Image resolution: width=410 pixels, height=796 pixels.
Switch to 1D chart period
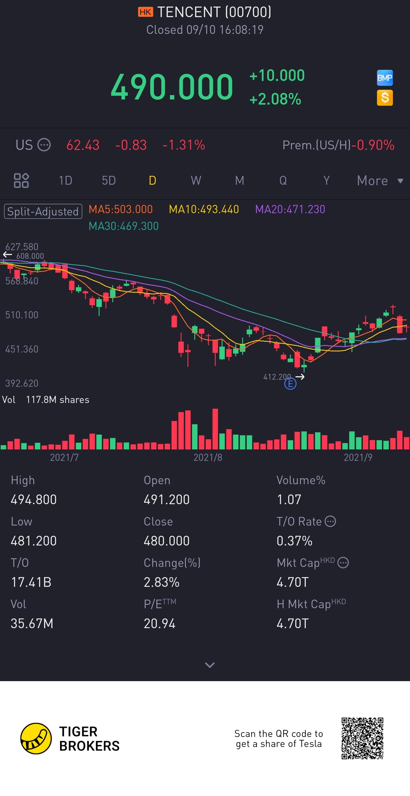coord(65,180)
